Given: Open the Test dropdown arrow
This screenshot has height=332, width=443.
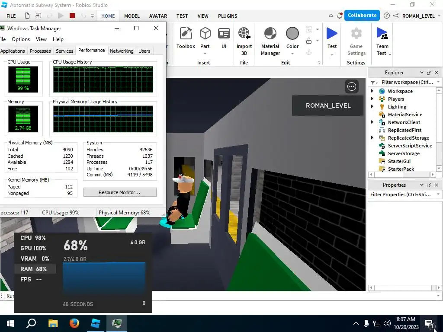Looking at the screenshot, I should pyautogui.click(x=332, y=55).
